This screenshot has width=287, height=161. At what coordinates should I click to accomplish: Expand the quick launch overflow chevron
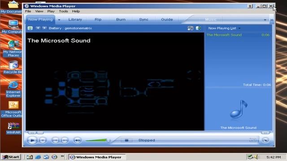click(x=62, y=156)
